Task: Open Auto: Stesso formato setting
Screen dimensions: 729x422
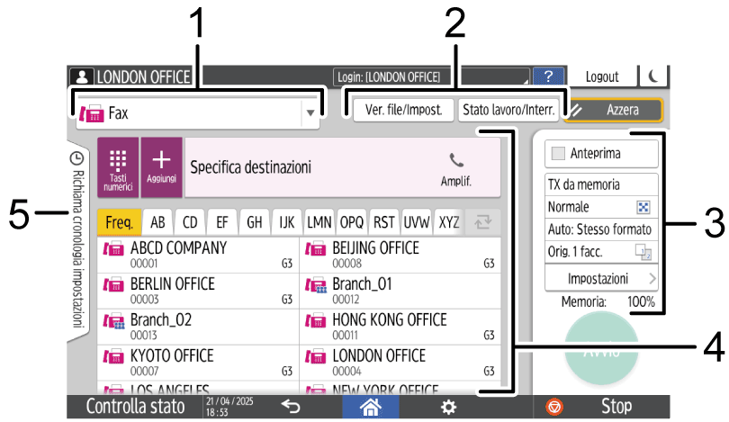Action: tap(601, 229)
